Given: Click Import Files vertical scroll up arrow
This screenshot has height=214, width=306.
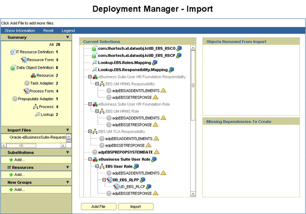Looking at the screenshot, I should pos(69,137).
